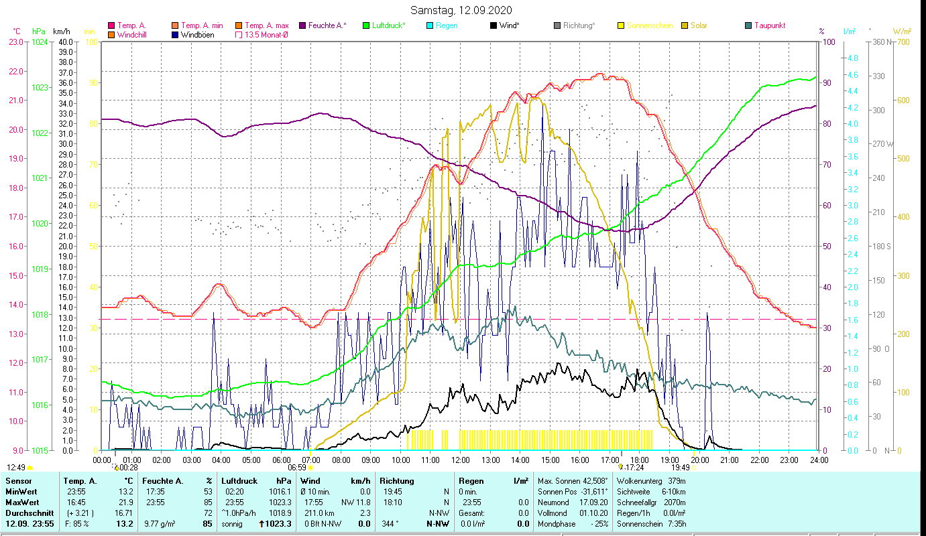Select the orange Windchill legend swatch
Viewport: 926px width, 536px height.
[111, 35]
